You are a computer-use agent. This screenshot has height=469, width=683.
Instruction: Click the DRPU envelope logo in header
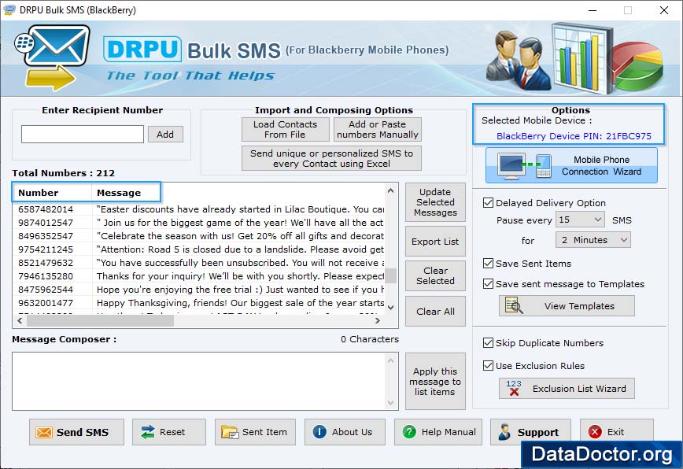(52, 57)
